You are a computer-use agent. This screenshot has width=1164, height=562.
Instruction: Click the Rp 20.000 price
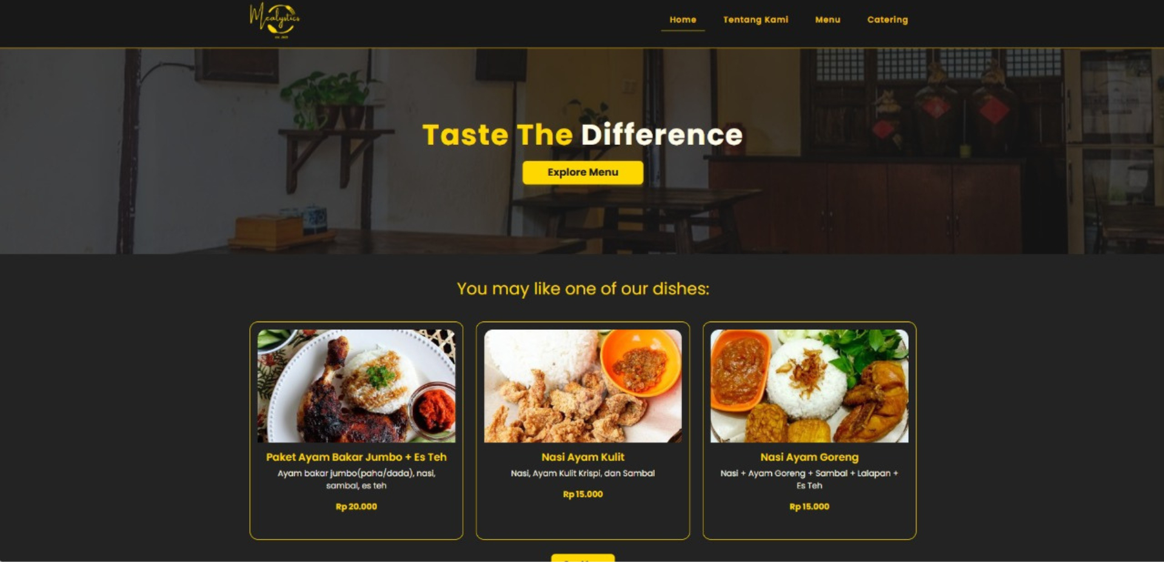pos(356,507)
